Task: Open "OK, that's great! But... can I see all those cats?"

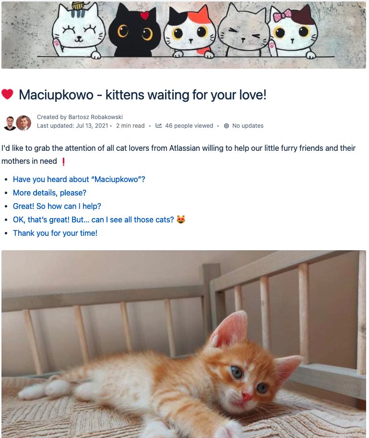Action: (93, 219)
